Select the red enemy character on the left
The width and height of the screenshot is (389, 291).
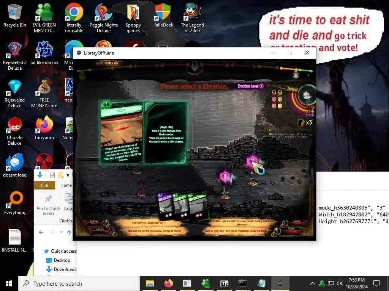pyautogui.click(x=141, y=189)
